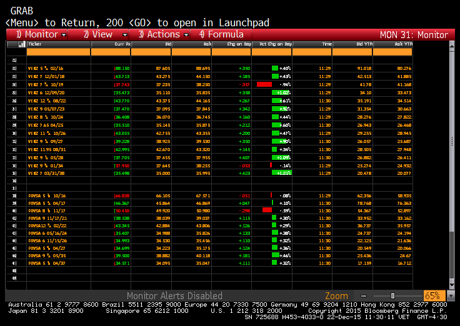Screen dimensions: 460x326
Task: Select the VENZ 7 03/31/38 ticker
Action: pos(46,173)
